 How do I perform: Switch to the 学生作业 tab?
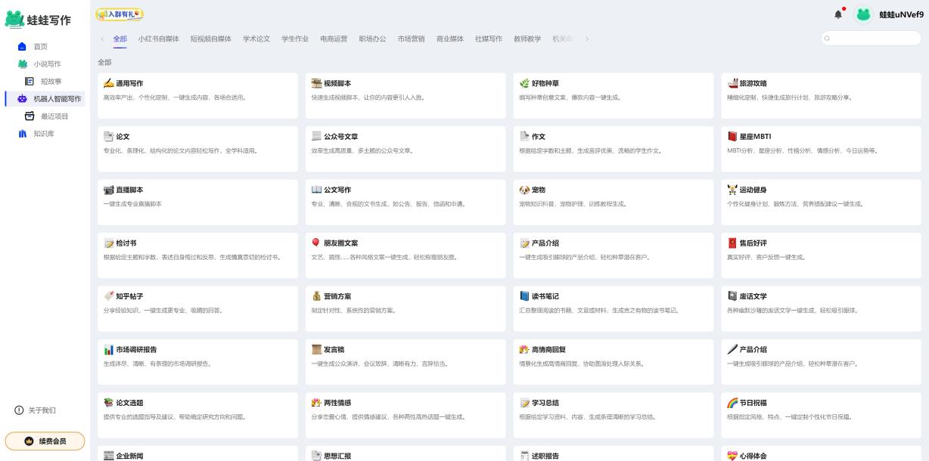[294, 39]
